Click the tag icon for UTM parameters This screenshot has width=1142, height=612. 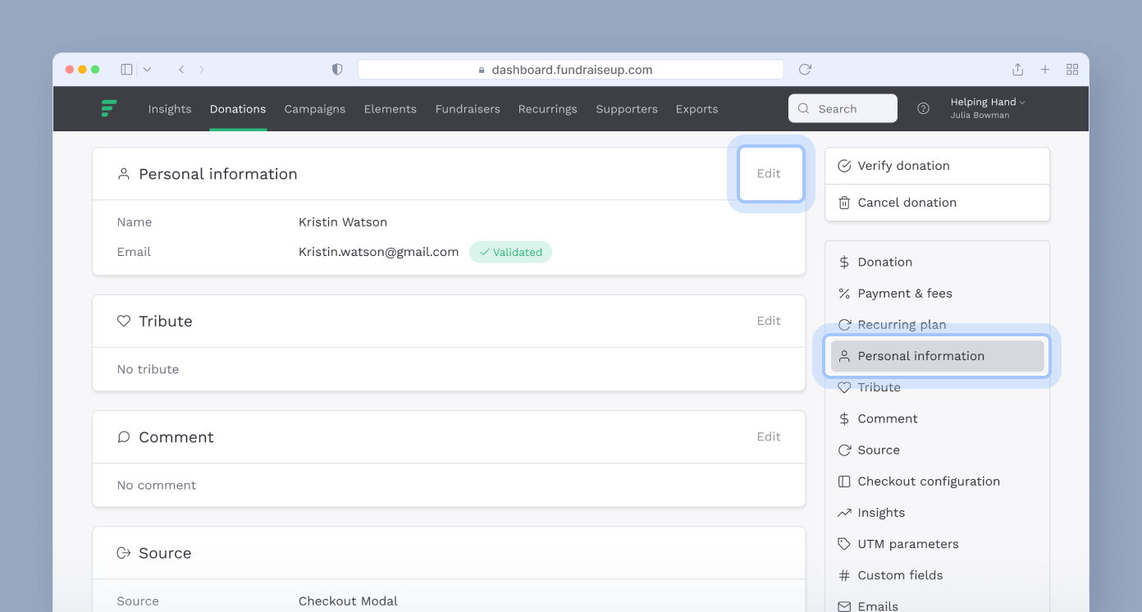coord(844,543)
